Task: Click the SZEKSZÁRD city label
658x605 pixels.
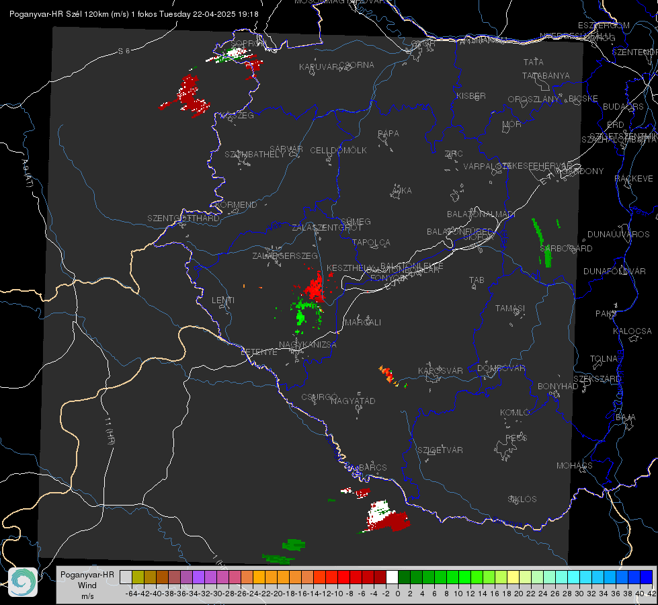Action: coord(597,378)
